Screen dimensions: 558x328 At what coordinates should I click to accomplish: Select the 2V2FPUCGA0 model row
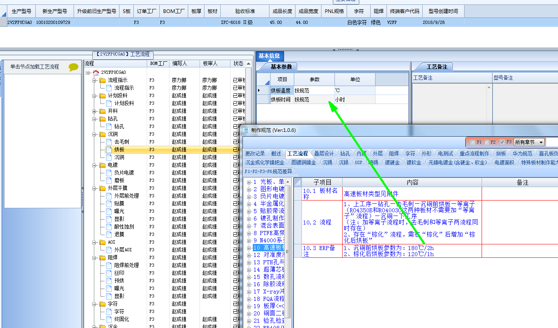279,23
